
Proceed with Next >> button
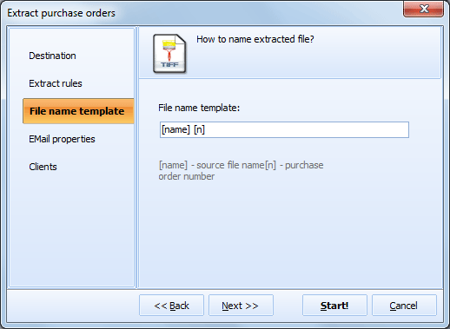241,306
